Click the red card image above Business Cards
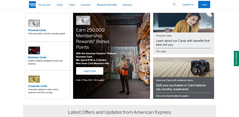This screenshot has height=117, width=239. pos(34,50)
